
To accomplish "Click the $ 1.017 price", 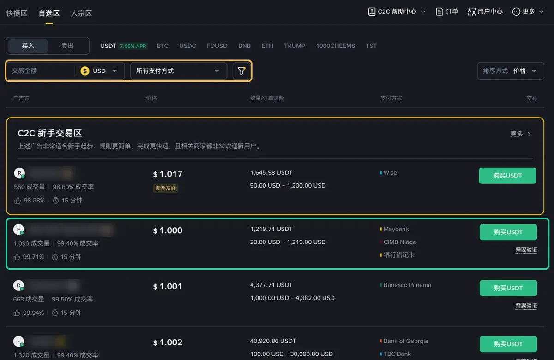I will (168, 174).
